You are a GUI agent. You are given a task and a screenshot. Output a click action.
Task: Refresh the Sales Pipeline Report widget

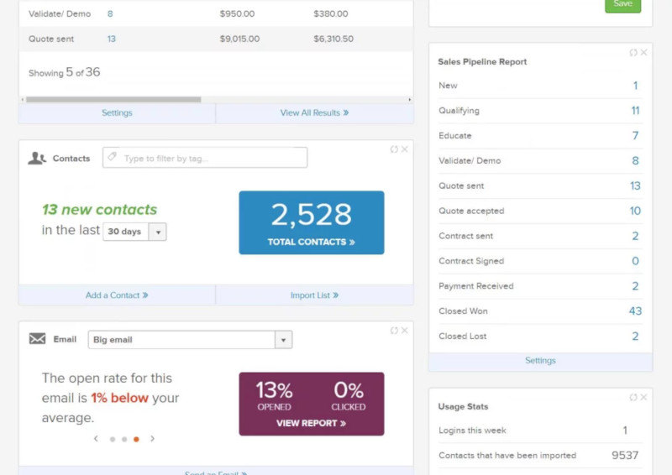(x=633, y=53)
